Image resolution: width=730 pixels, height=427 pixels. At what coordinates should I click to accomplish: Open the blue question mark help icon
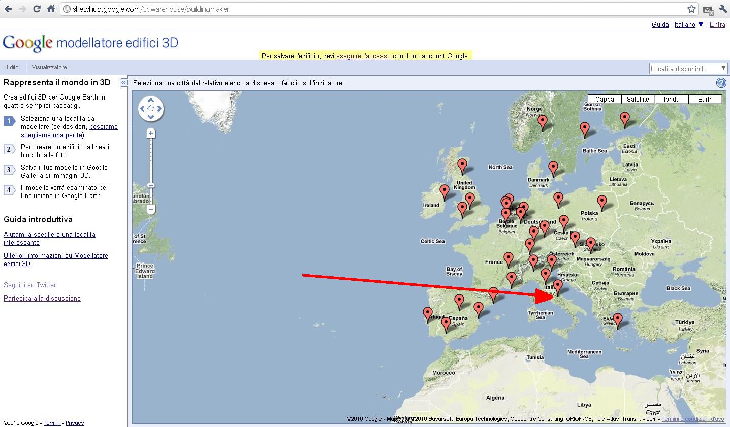(x=721, y=83)
